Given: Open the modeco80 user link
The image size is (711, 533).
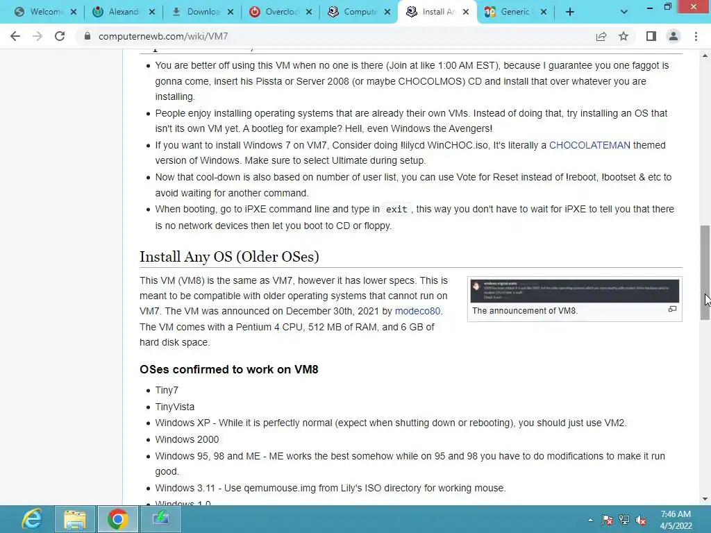Looking at the screenshot, I should [417, 312].
